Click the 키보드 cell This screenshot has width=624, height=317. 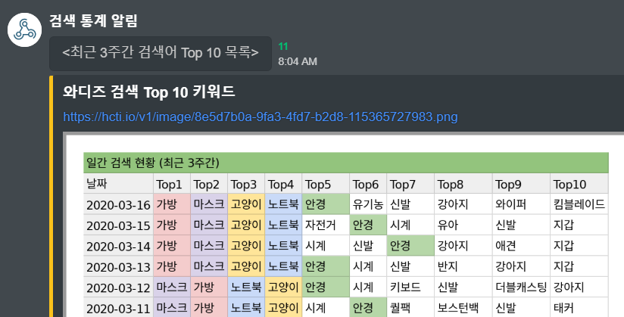(x=410, y=287)
